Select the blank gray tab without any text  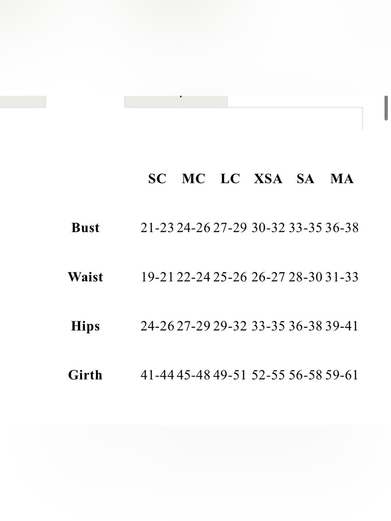(x=23, y=101)
